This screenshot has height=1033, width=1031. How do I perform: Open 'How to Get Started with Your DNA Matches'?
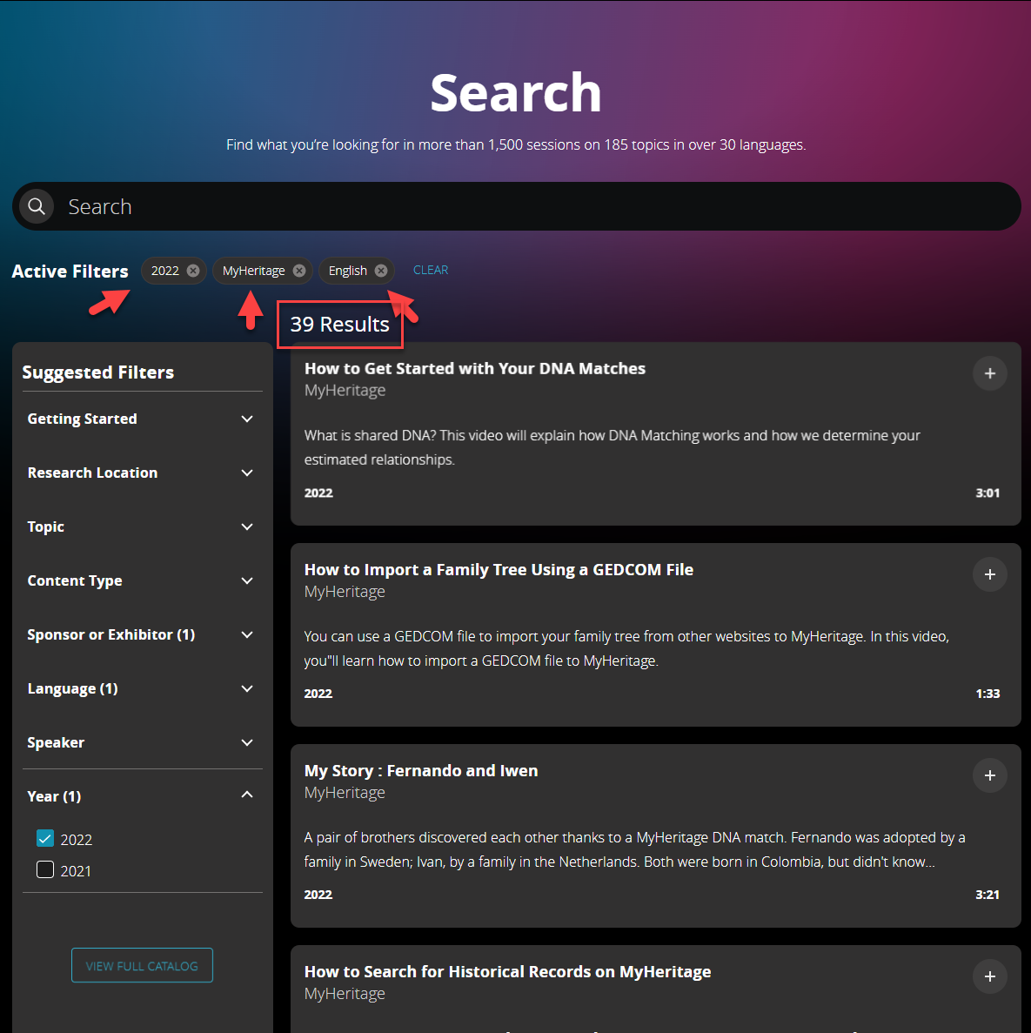[475, 368]
